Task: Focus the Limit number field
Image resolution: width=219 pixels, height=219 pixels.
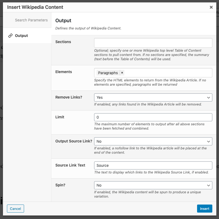Action: [153, 117]
